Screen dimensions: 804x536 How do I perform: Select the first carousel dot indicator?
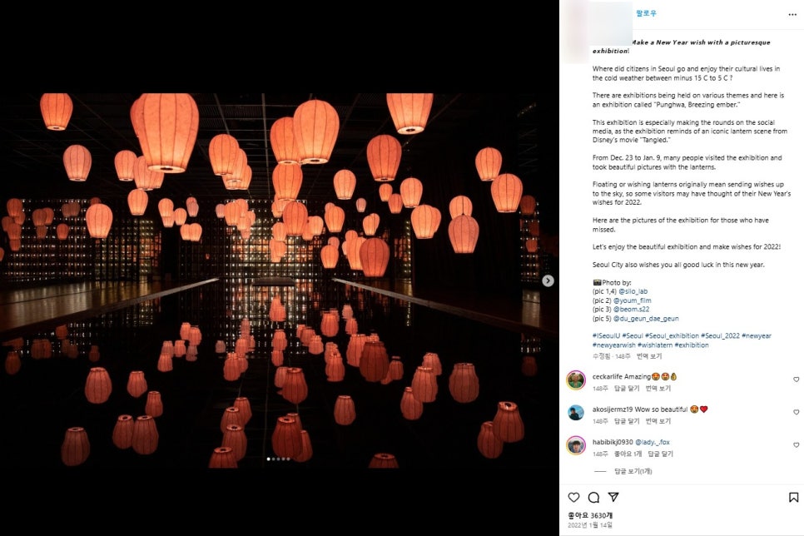(x=269, y=459)
